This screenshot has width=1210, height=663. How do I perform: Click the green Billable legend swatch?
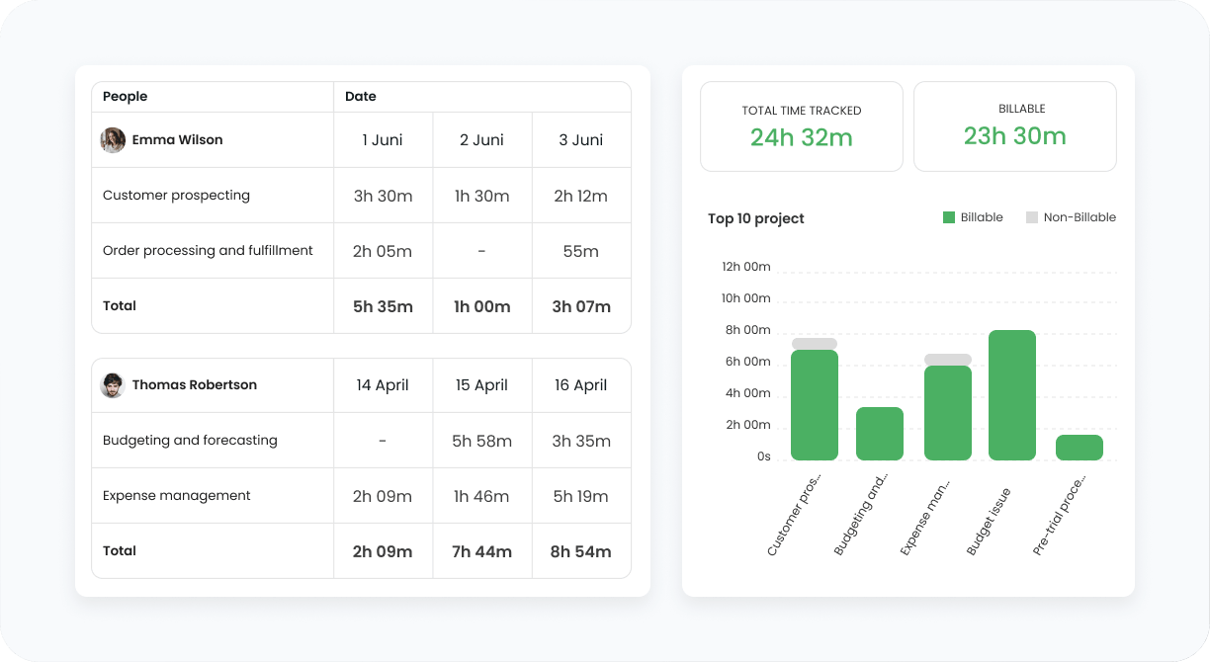[948, 217]
